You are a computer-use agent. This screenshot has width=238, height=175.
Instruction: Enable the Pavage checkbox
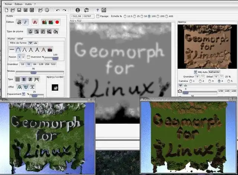(x=98, y=16)
